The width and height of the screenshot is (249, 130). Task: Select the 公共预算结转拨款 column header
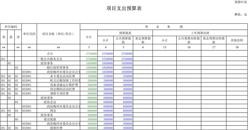pos(189,40)
